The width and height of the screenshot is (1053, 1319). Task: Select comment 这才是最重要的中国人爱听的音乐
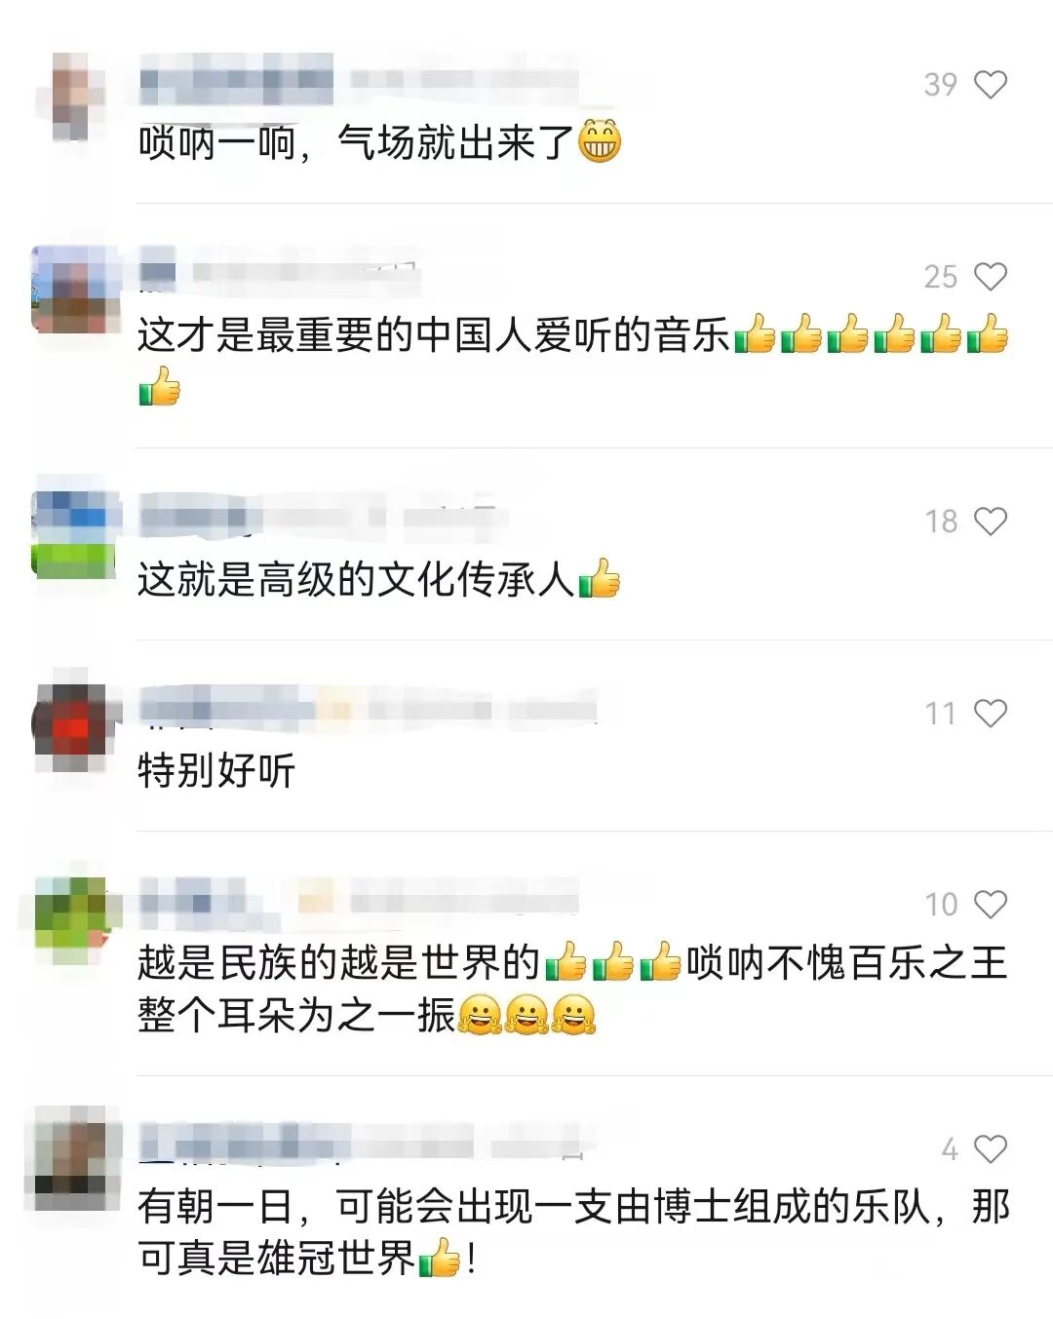573,361
